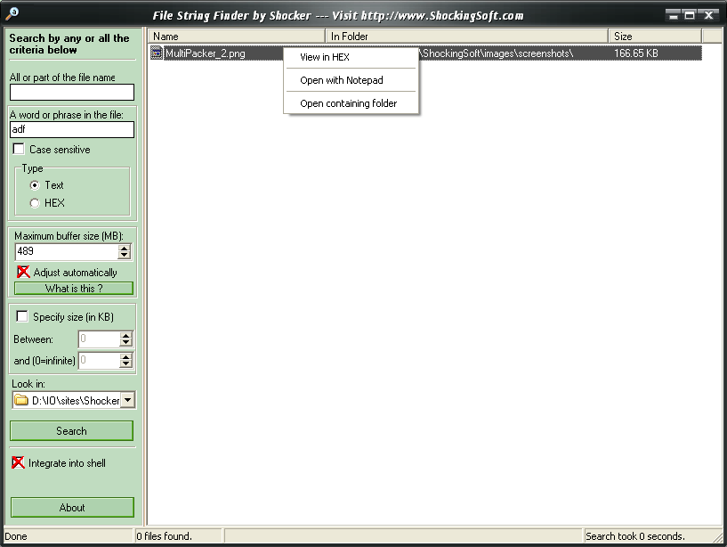The height and width of the screenshot is (547, 727).
Task: Open the Look in folder dropdown
Action: point(127,400)
